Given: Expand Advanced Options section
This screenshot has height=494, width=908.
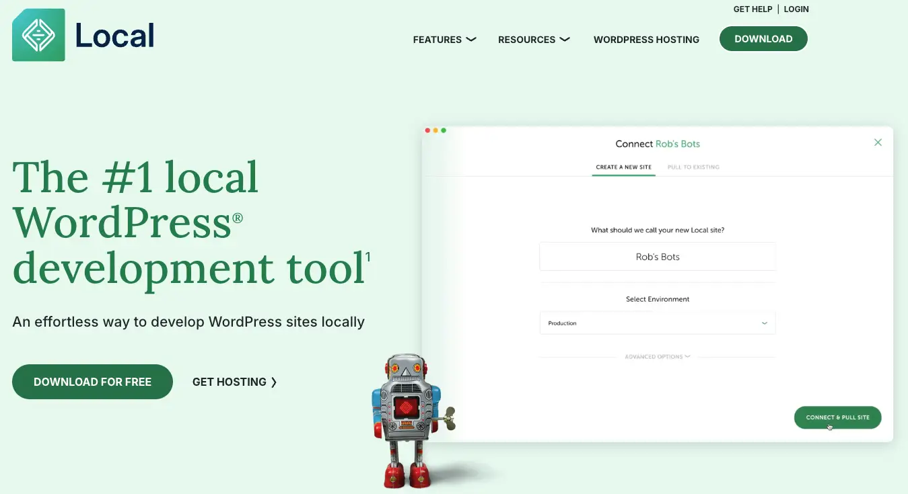Looking at the screenshot, I should pos(658,357).
